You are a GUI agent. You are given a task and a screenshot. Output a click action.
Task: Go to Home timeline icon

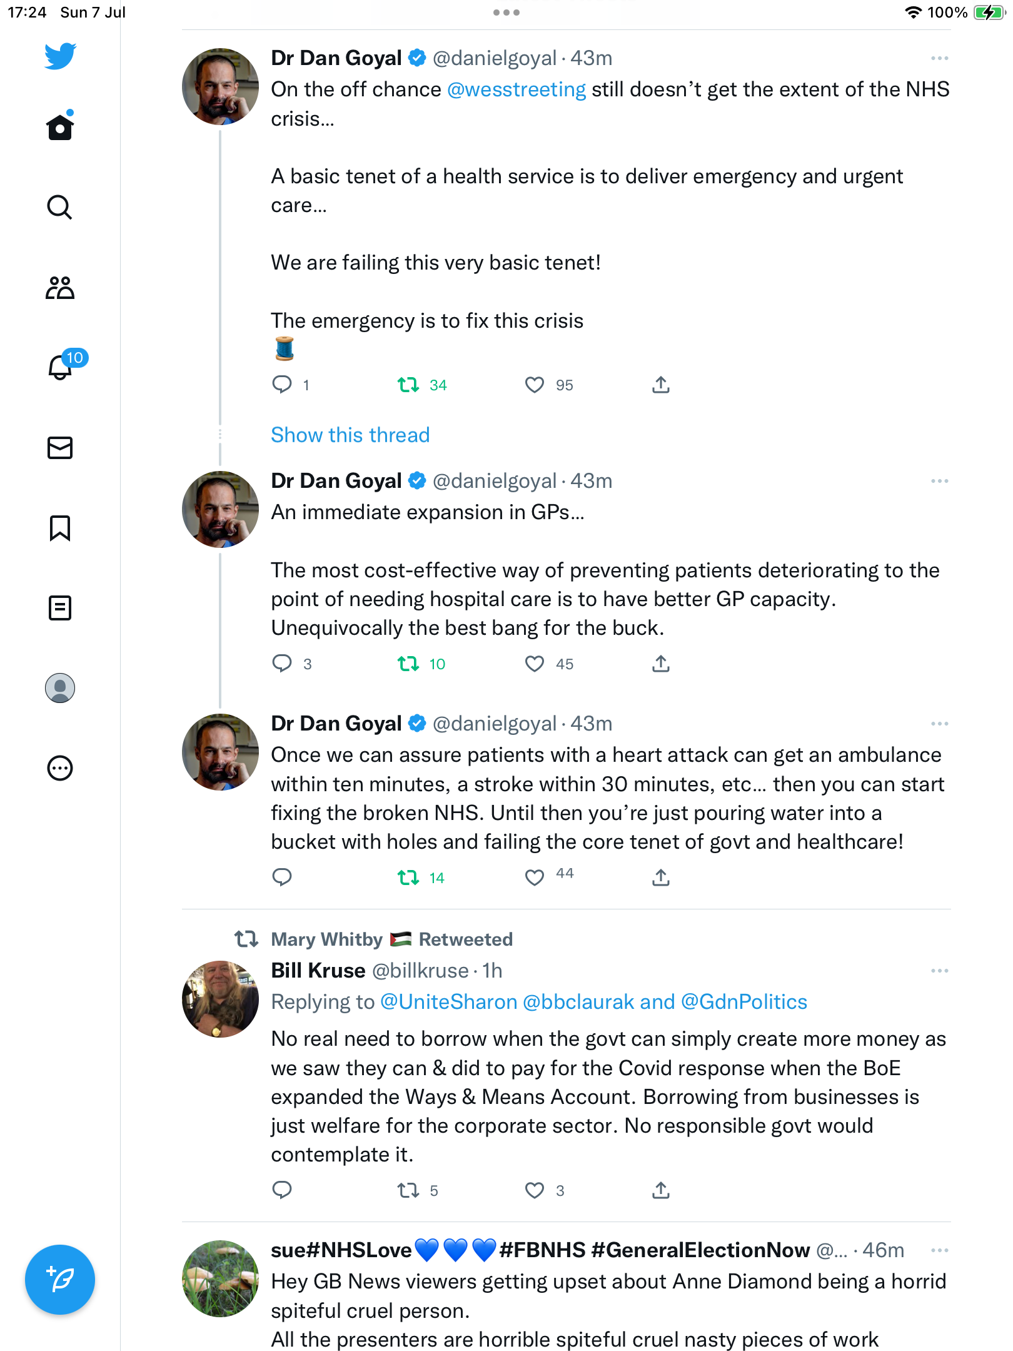pos(60,127)
